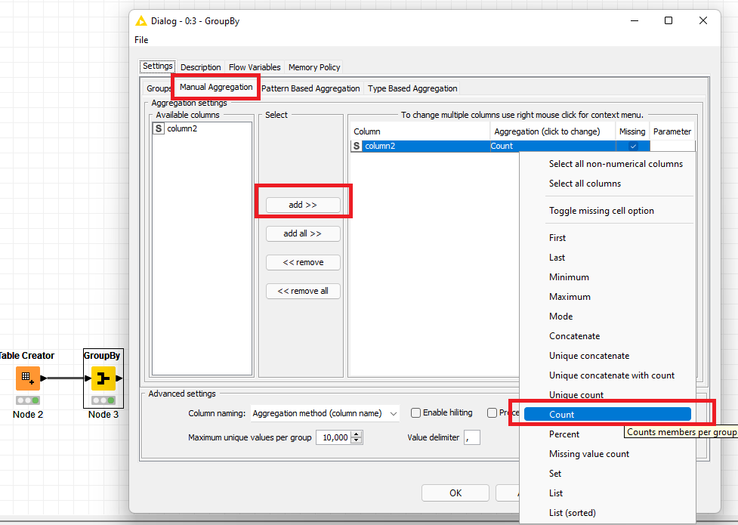The image size is (738, 525).
Task: Select Percent aggregation method
Action: point(564,434)
